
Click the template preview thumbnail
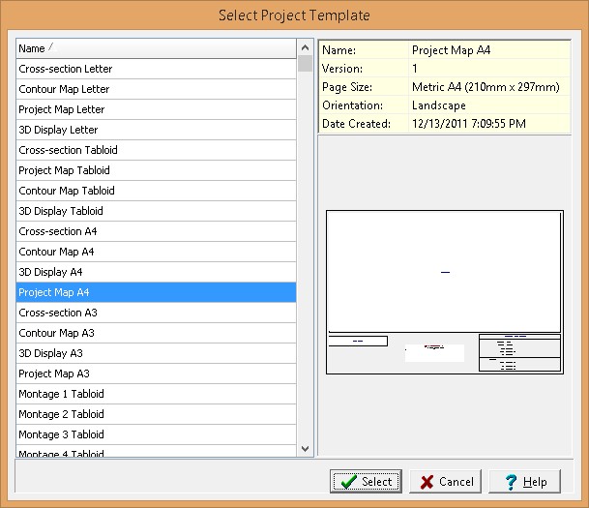[x=444, y=291]
